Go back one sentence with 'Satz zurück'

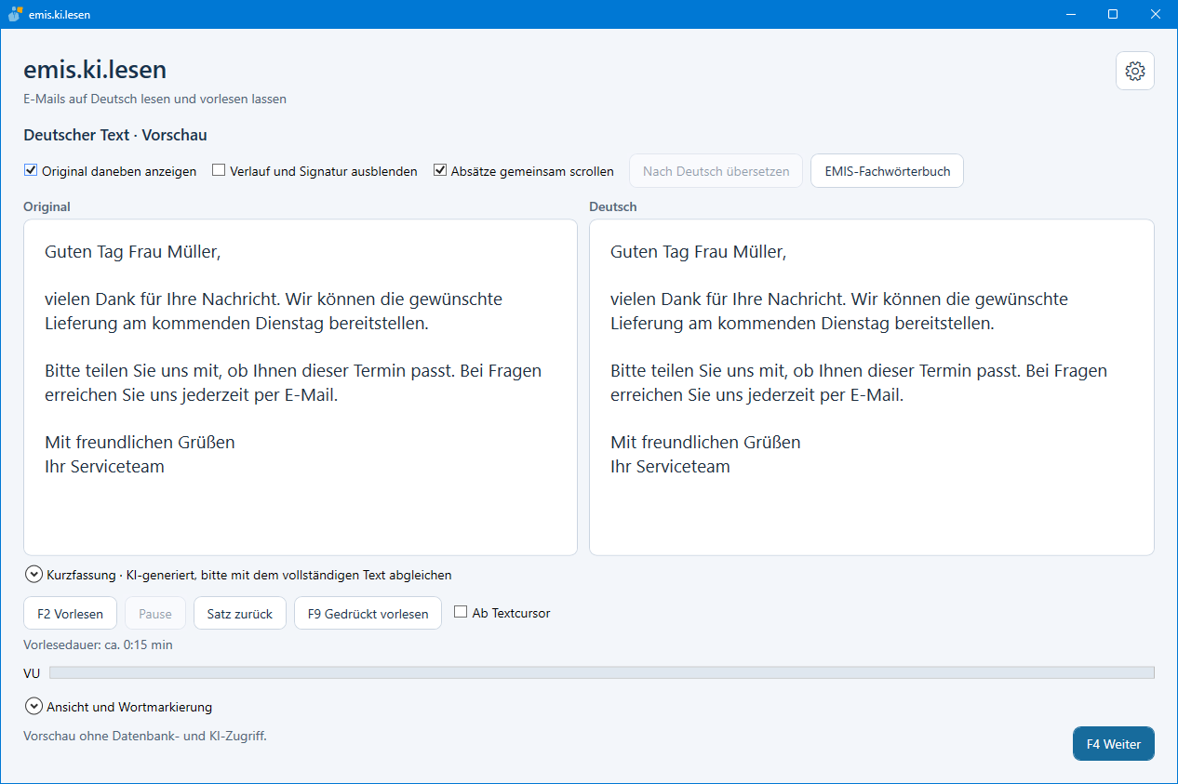[x=240, y=614]
